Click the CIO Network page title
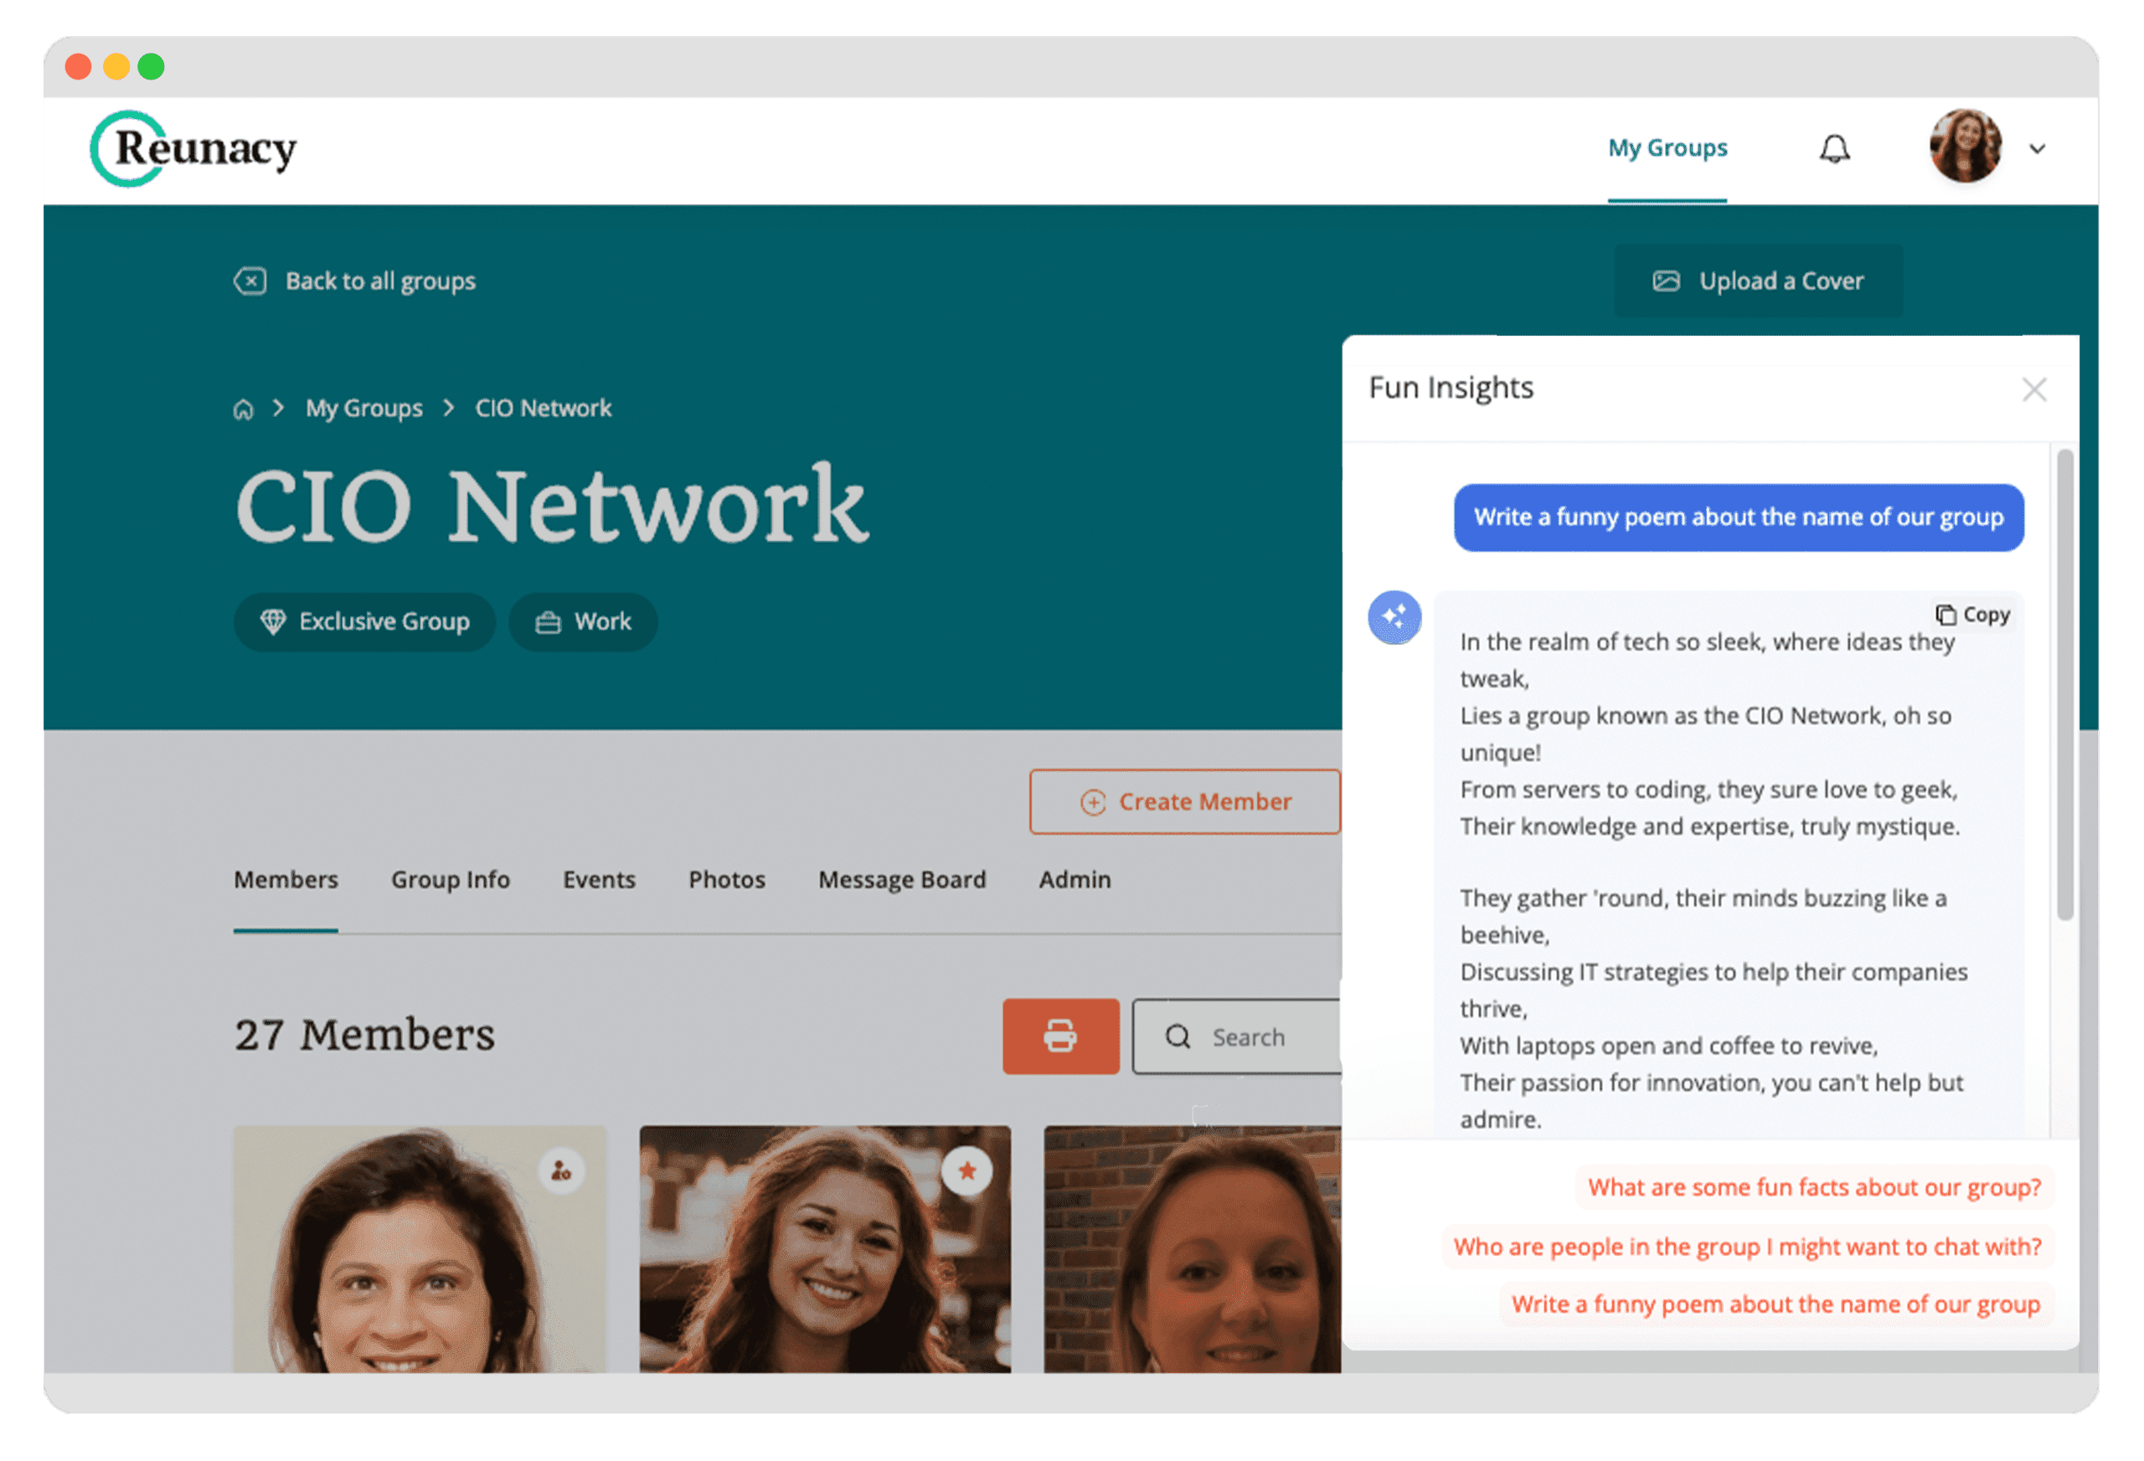Image resolution: width=2144 pixels, height=1461 pixels. point(552,505)
